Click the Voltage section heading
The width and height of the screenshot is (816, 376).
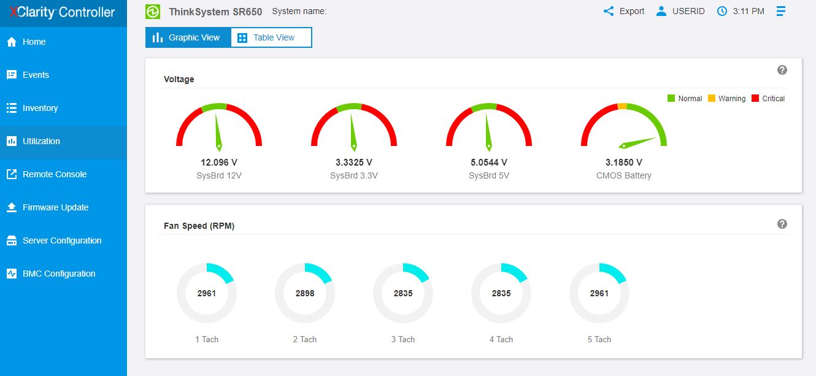click(179, 79)
